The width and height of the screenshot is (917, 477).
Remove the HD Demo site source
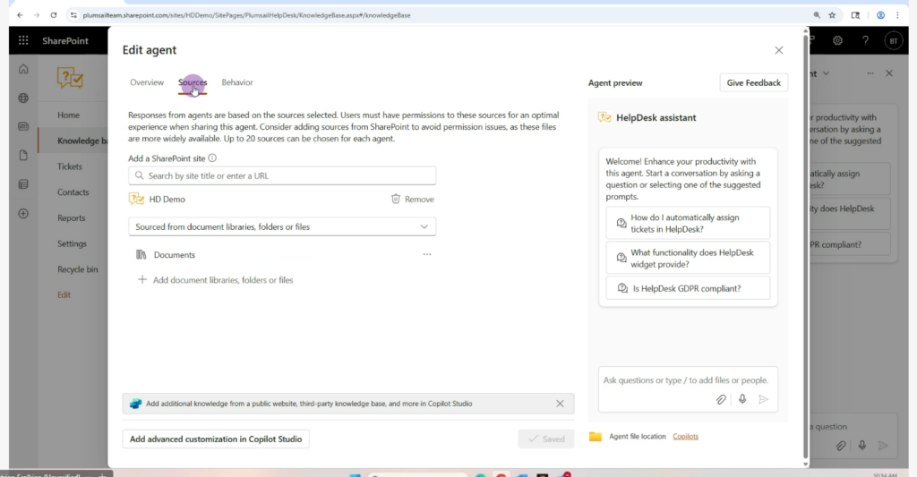point(412,200)
